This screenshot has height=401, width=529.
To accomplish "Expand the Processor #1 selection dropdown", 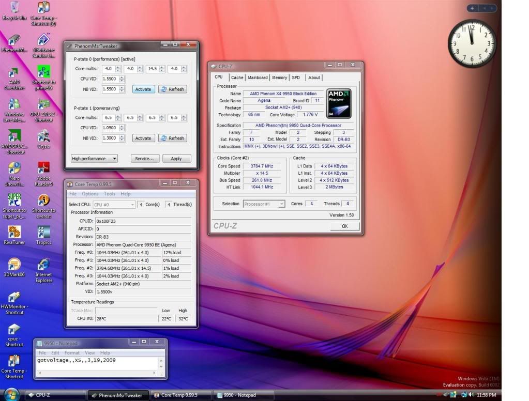I will click(x=264, y=204).
